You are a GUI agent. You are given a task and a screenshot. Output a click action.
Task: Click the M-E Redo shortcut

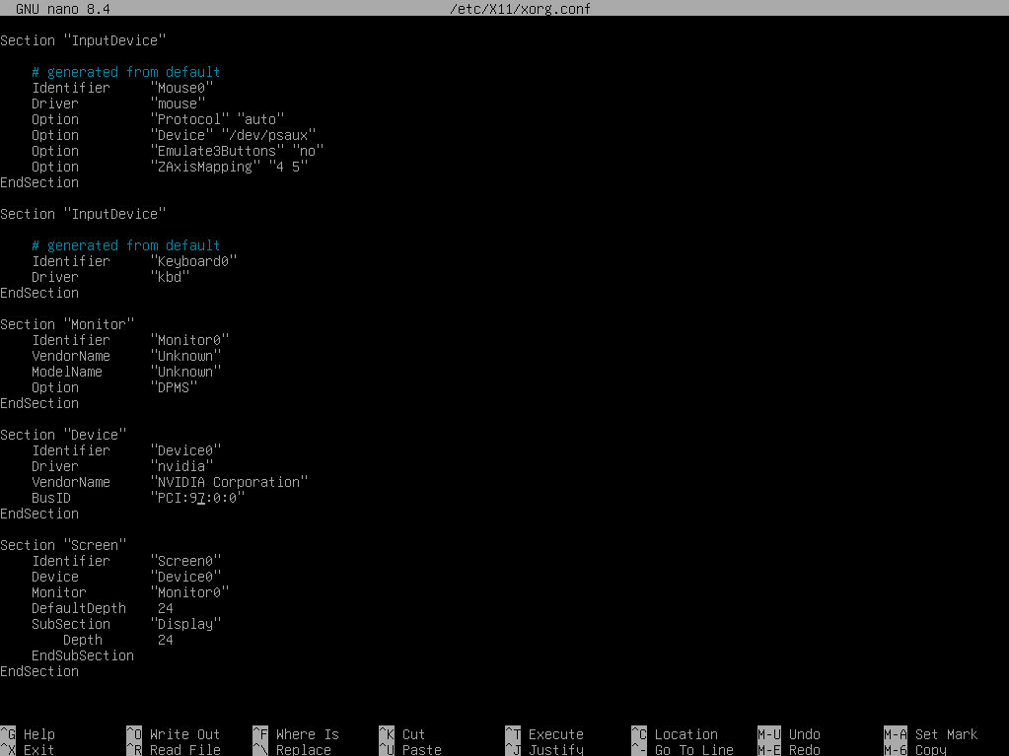tap(788, 749)
